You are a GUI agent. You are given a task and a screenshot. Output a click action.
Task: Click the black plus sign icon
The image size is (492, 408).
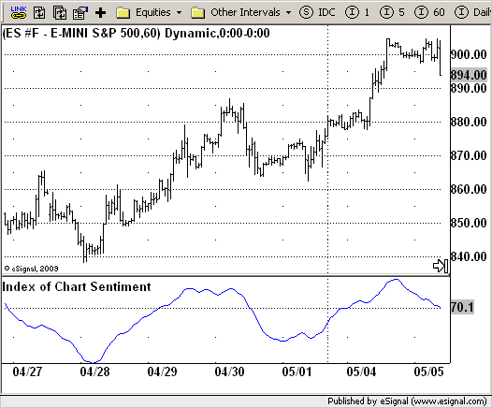pyautogui.click(x=101, y=13)
